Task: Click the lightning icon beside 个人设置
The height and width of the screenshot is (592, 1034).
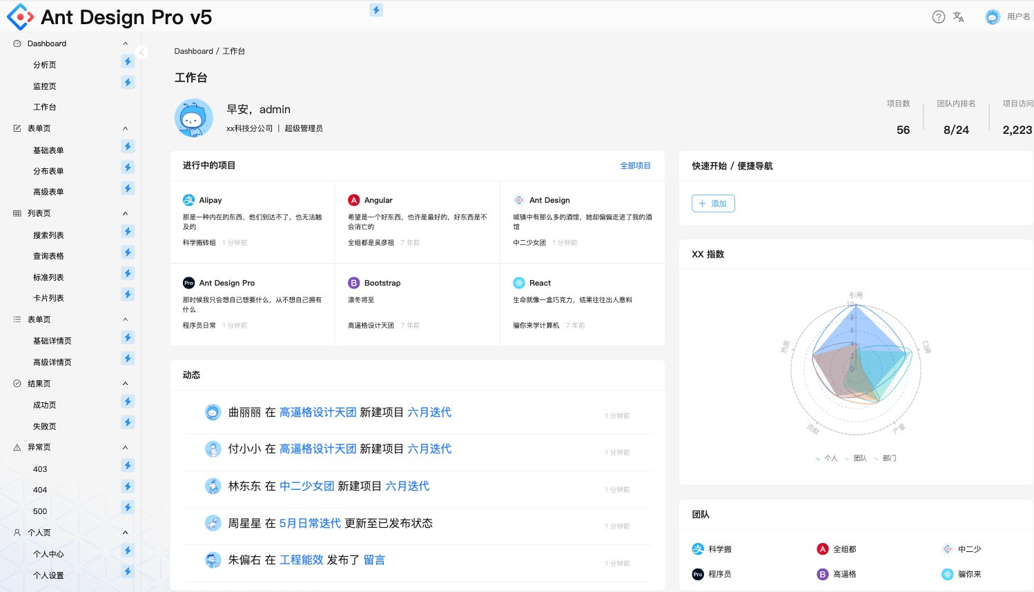Action: (x=128, y=571)
